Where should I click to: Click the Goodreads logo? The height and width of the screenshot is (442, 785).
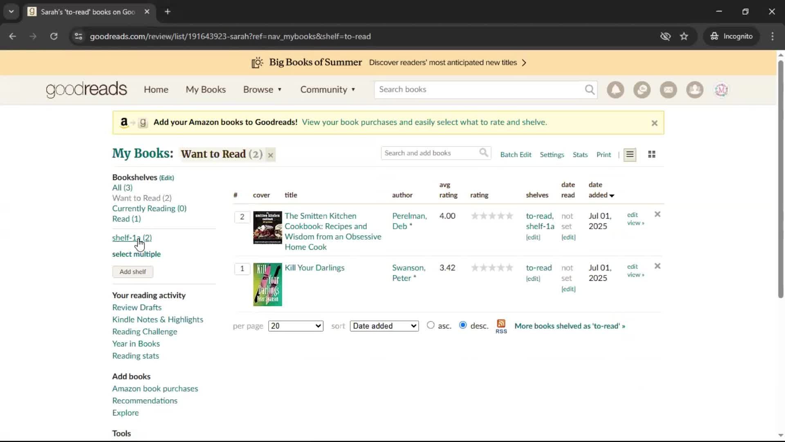pos(86,90)
